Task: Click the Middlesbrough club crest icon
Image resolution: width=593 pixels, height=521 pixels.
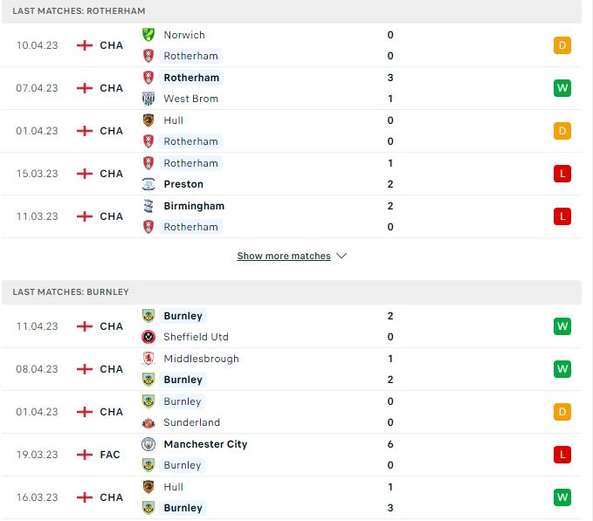Action: tap(148, 359)
